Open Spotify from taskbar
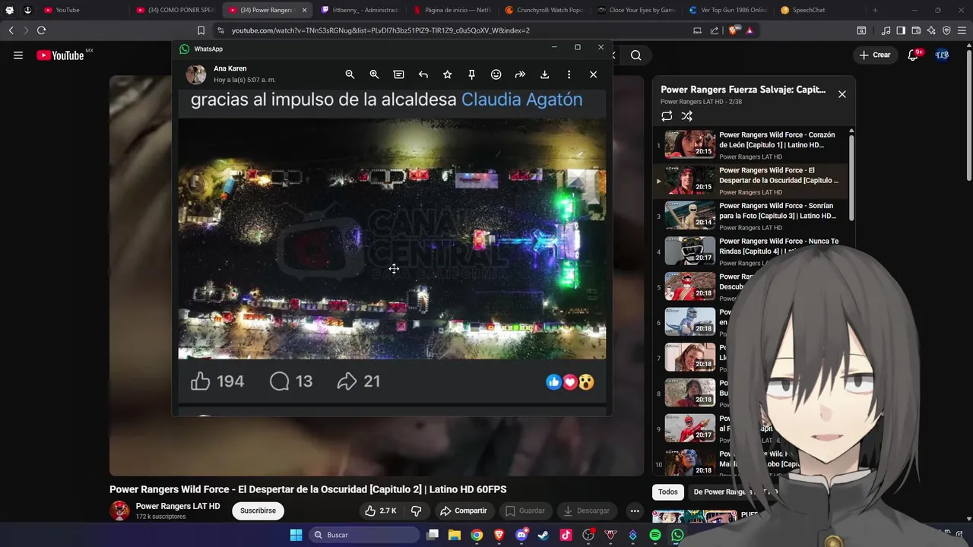Viewport: 973px width, 547px height. click(x=655, y=535)
